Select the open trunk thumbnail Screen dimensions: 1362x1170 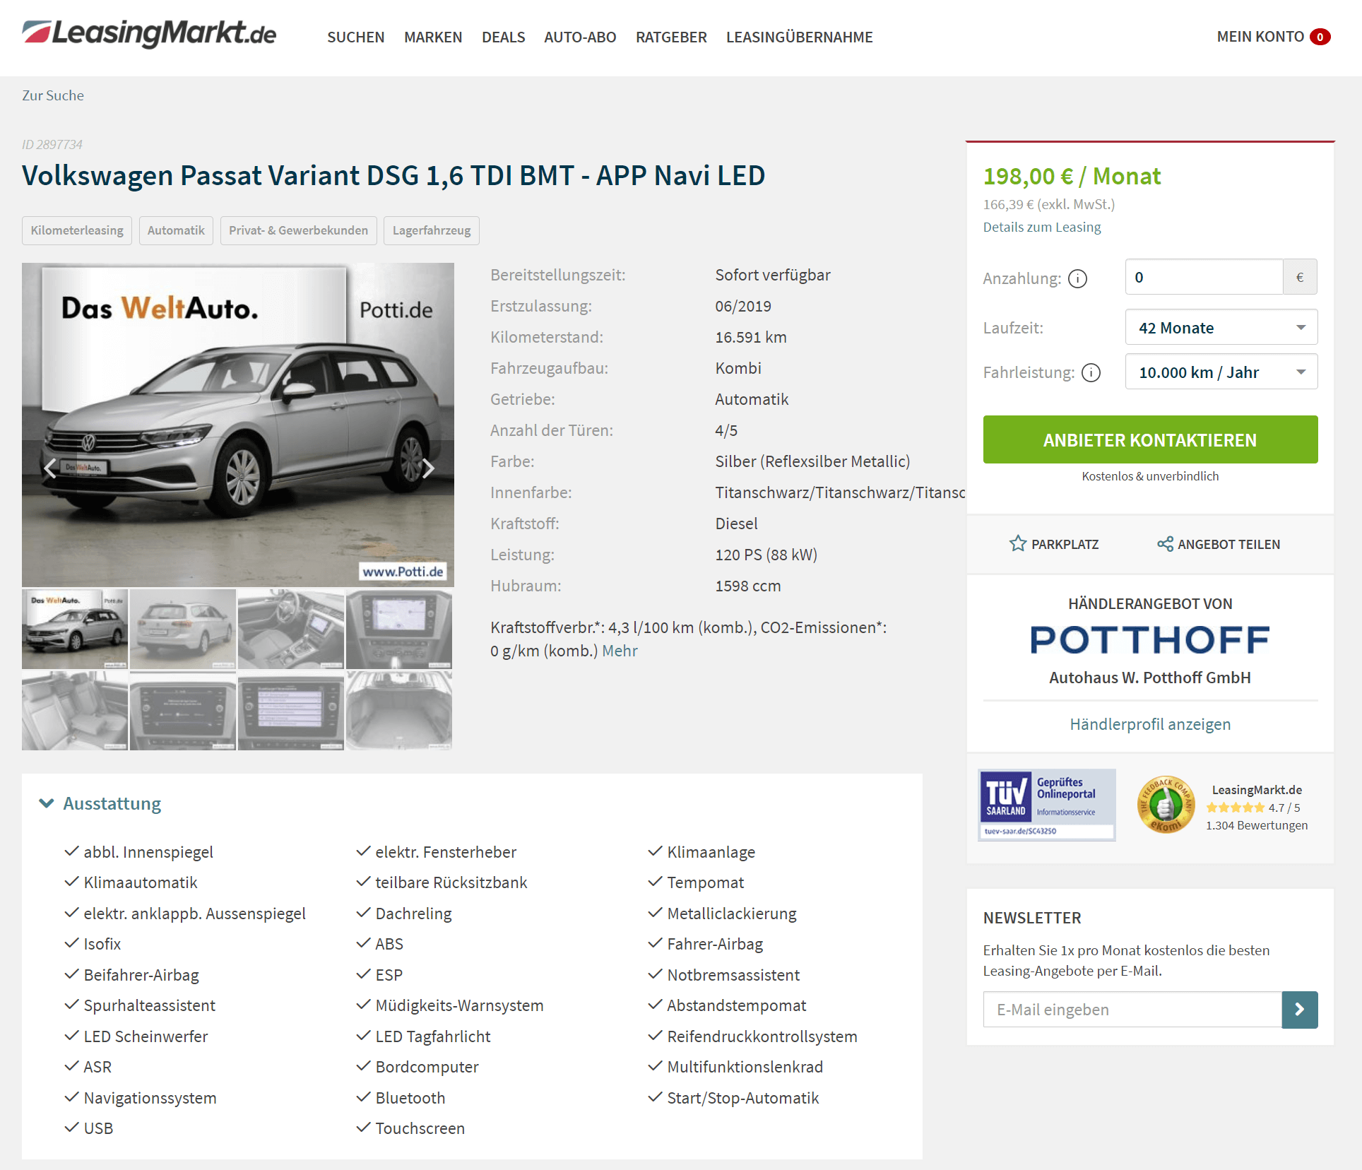pyautogui.click(x=399, y=710)
